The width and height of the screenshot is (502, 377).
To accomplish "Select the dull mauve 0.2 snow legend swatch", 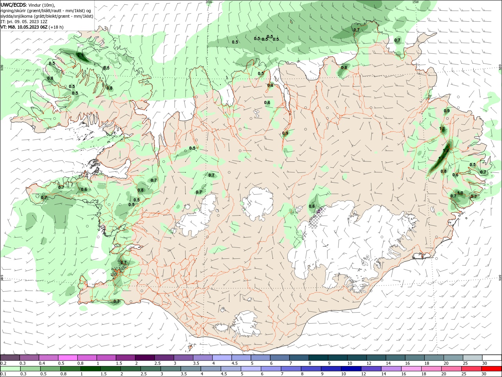I will pos(10,358).
